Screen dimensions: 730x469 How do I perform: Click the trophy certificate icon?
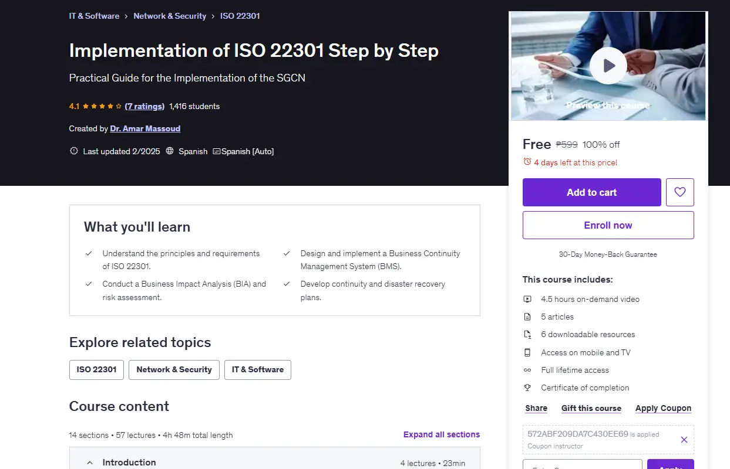pos(527,388)
